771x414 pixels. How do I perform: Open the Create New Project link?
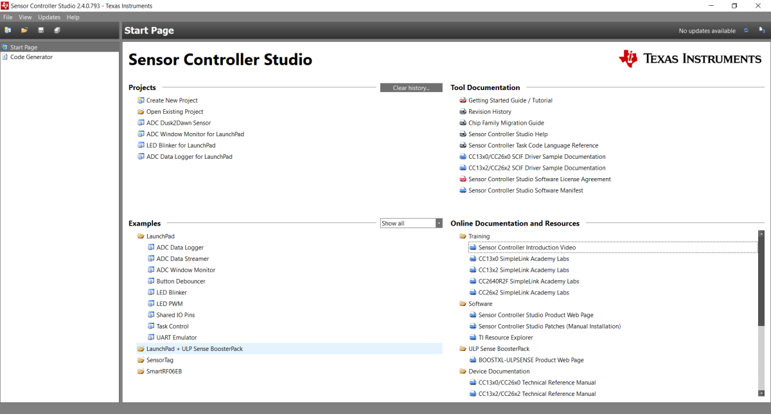click(172, 100)
